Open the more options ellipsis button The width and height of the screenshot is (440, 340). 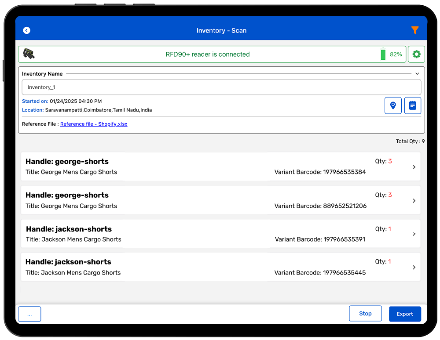click(29, 314)
